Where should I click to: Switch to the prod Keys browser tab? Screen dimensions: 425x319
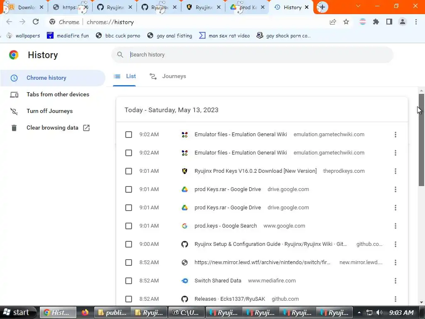[247, 7]
